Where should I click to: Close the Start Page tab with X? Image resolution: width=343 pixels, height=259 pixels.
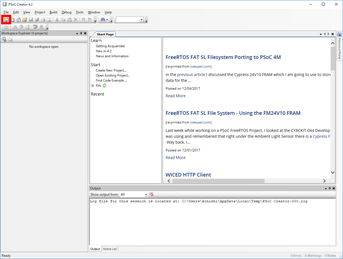(x=333, y=34)
